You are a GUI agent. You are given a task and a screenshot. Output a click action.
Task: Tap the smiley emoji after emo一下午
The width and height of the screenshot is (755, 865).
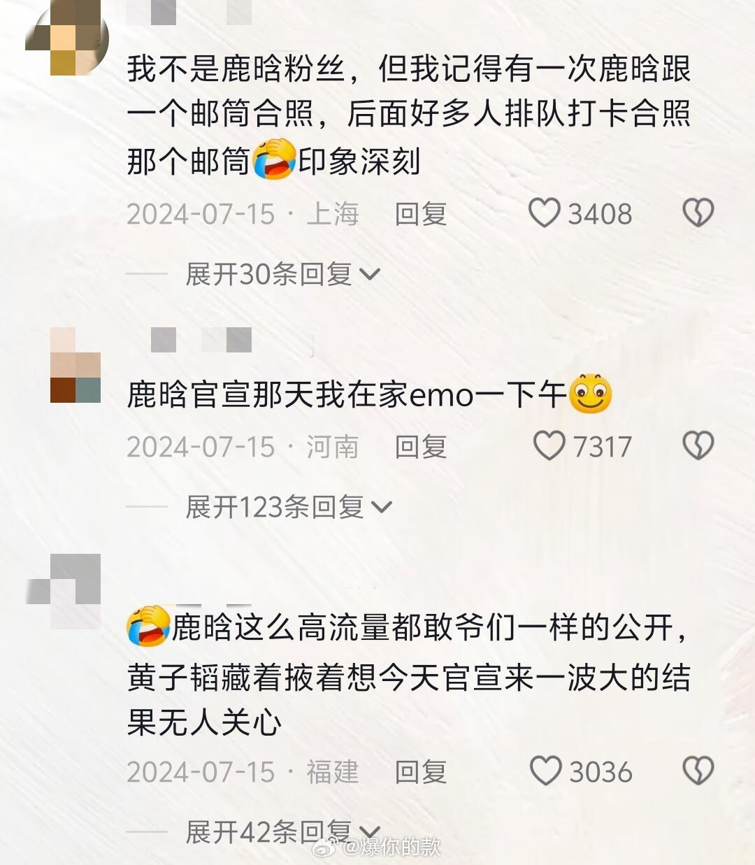591,392
